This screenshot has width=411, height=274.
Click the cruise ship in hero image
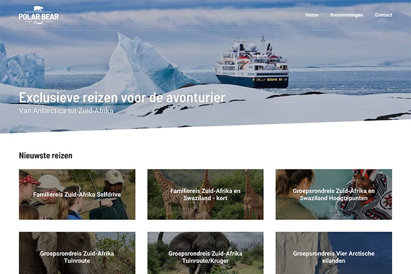252,65
